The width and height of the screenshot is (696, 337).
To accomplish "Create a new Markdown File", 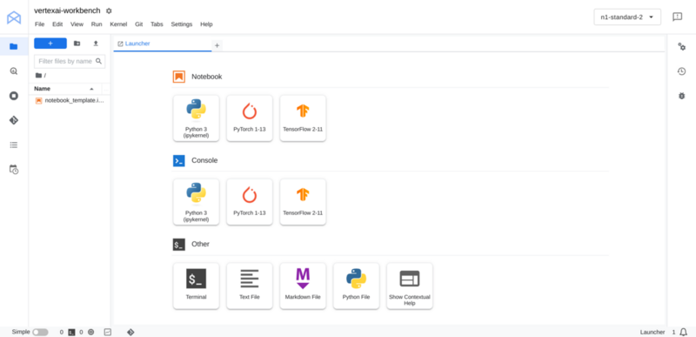I will [303, 286].
